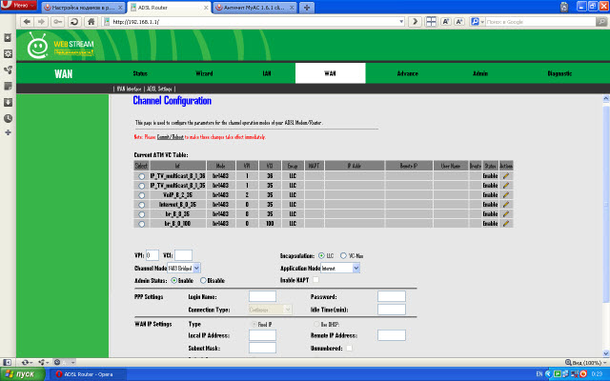Click the edit pencil for br_0_0_100 row
The image size is (610, 381).
click(x=506, y=224)
